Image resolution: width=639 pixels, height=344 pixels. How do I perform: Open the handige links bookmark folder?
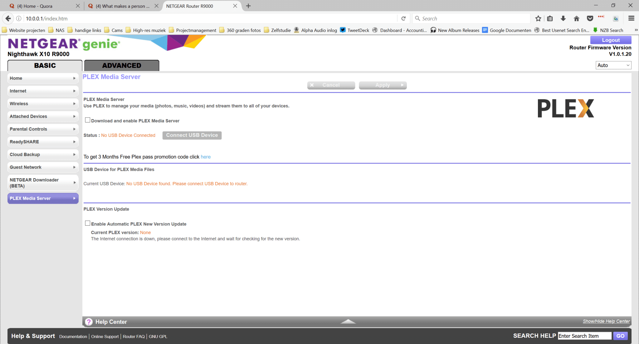pos(84,30)
